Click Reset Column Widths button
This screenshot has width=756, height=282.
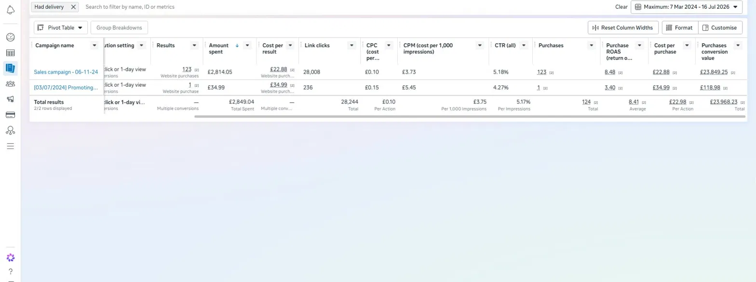point(623,27)
